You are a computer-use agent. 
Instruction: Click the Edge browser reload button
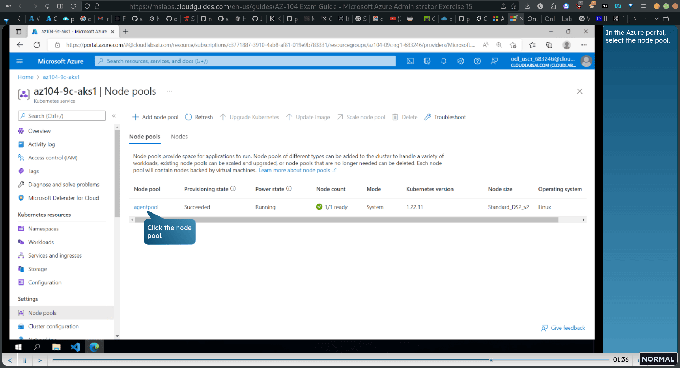point(37,45)
